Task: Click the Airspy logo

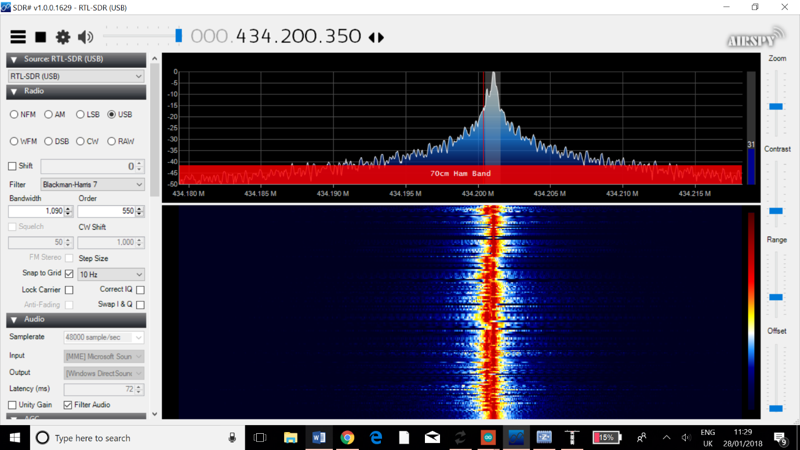Action: pyautogui.click(x=756, y=37)
